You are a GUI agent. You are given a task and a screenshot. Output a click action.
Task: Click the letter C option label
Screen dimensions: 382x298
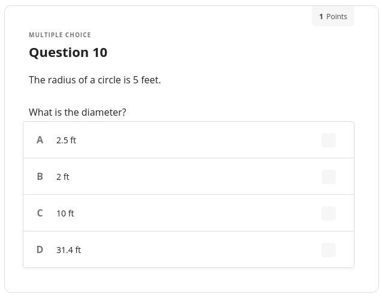tap(40, 213)
